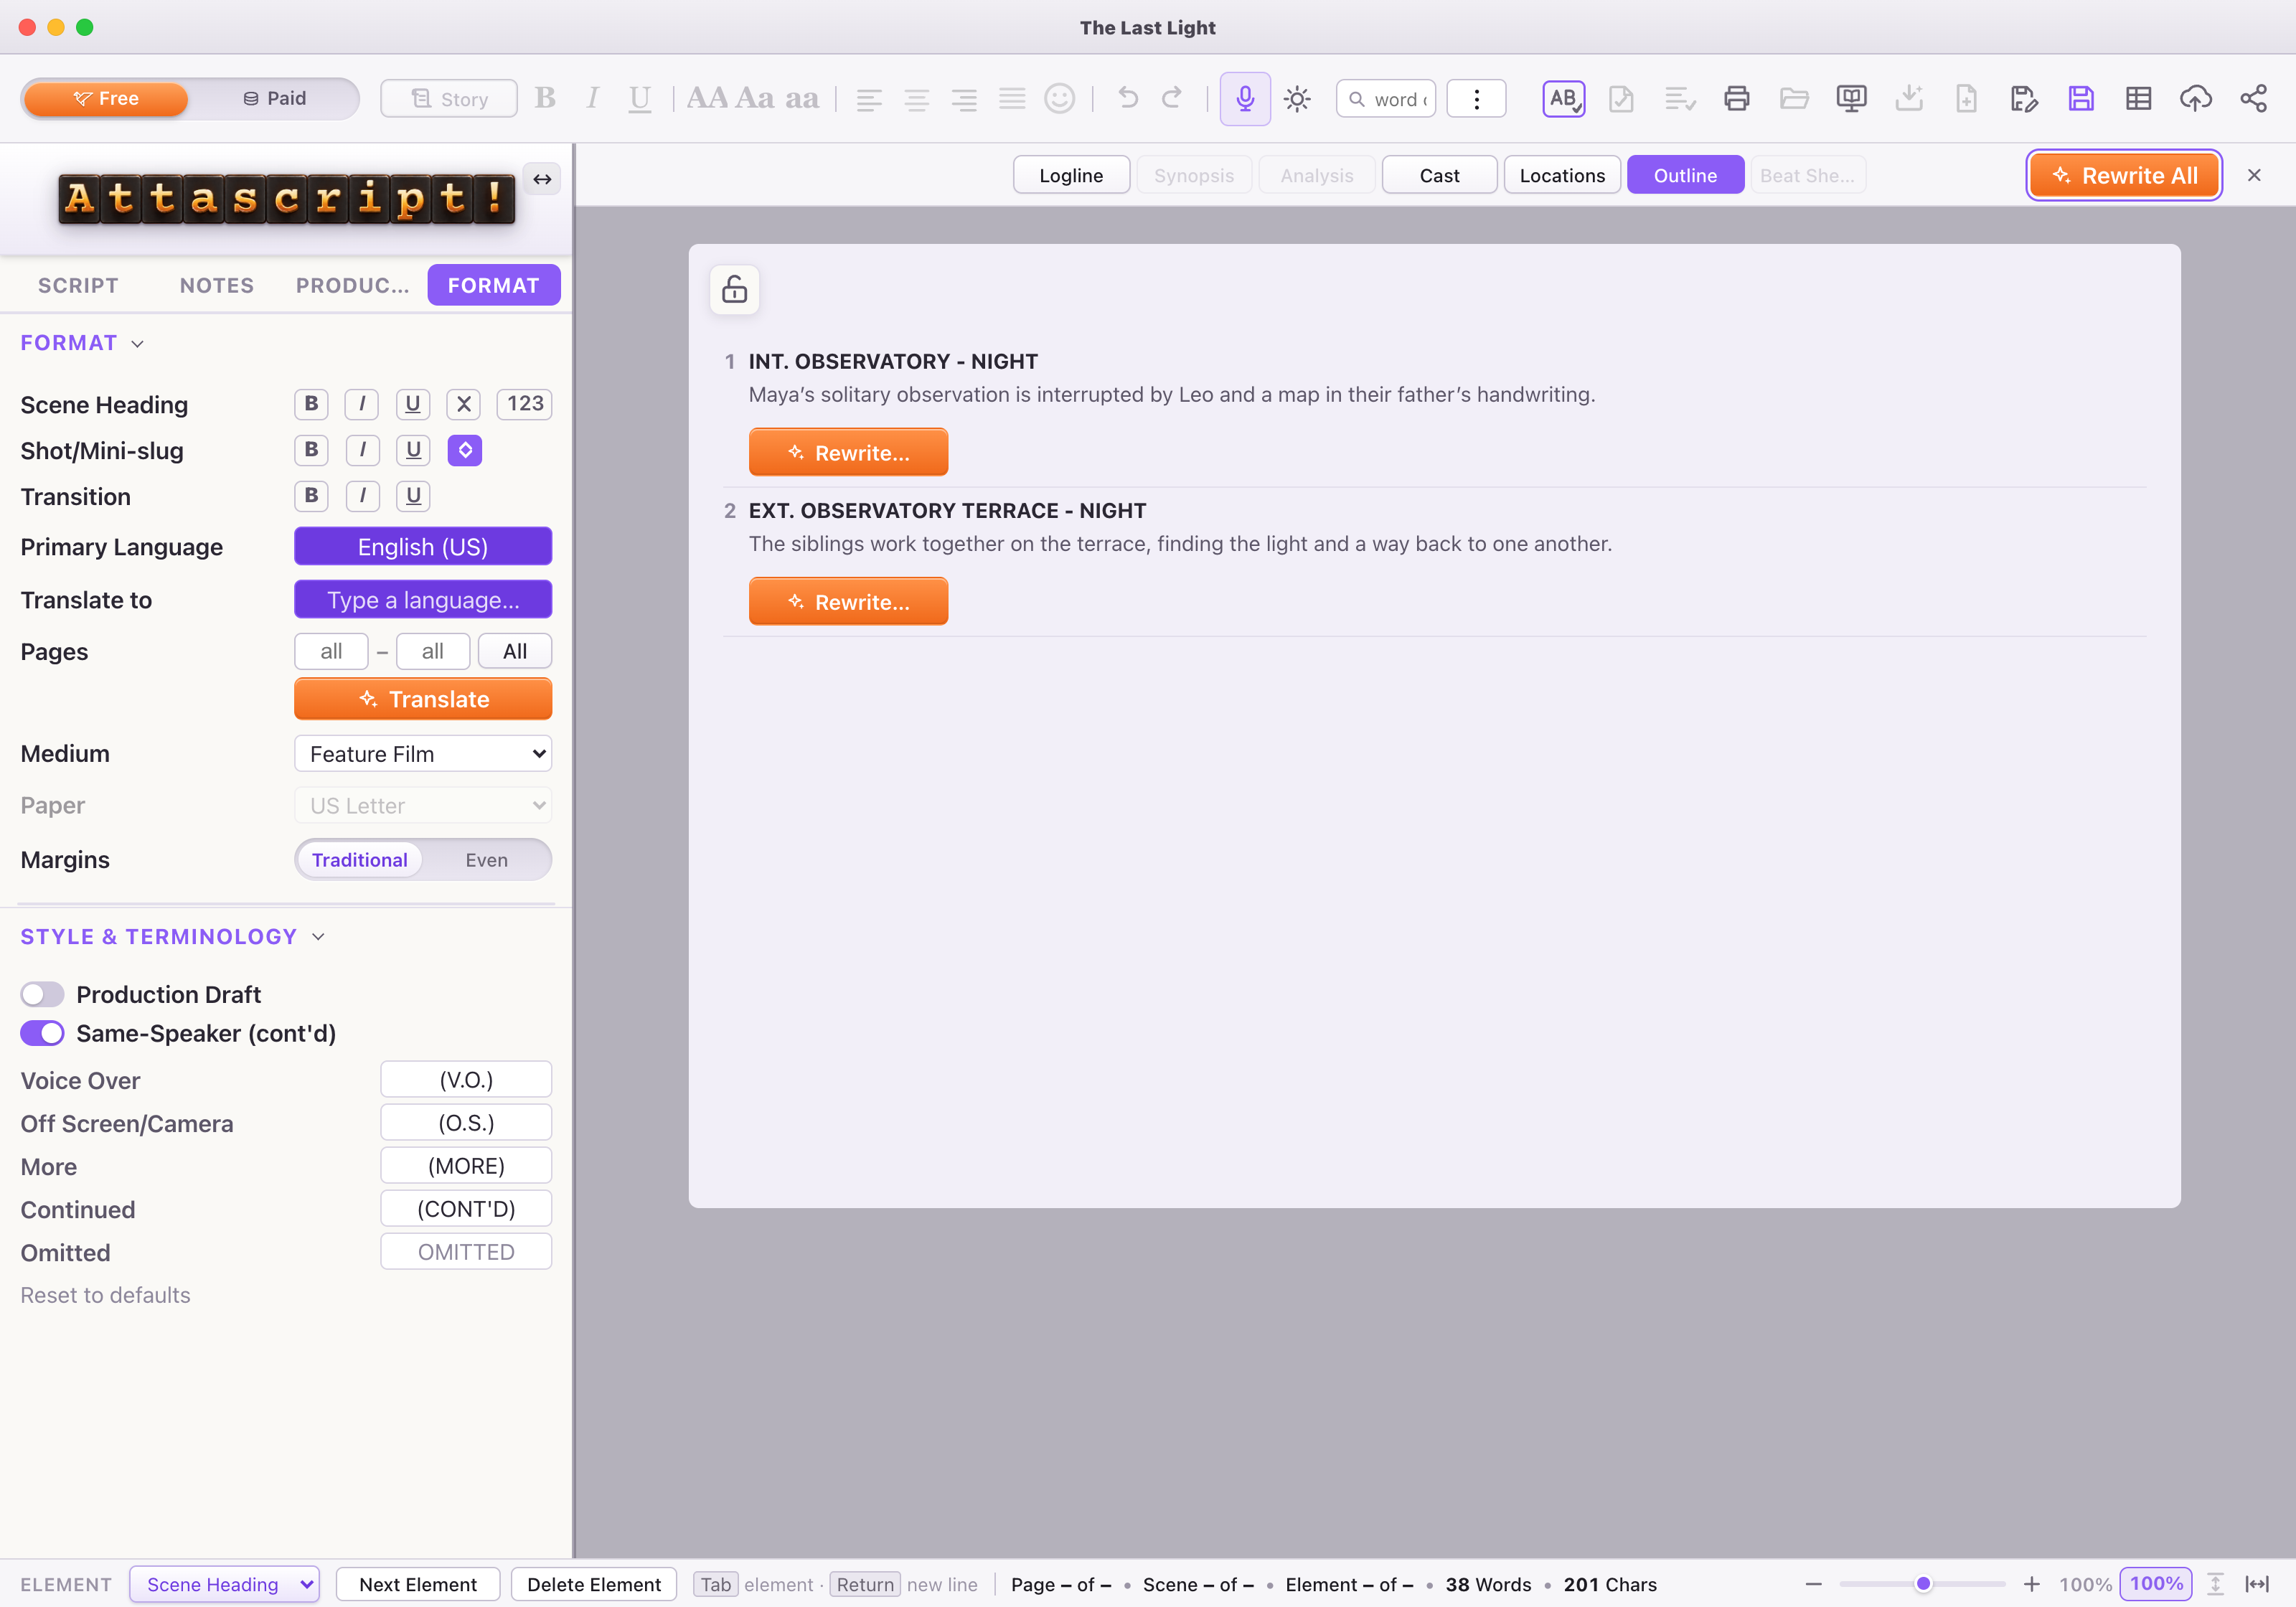Click the open folder icon

[x=1794, y=98]
